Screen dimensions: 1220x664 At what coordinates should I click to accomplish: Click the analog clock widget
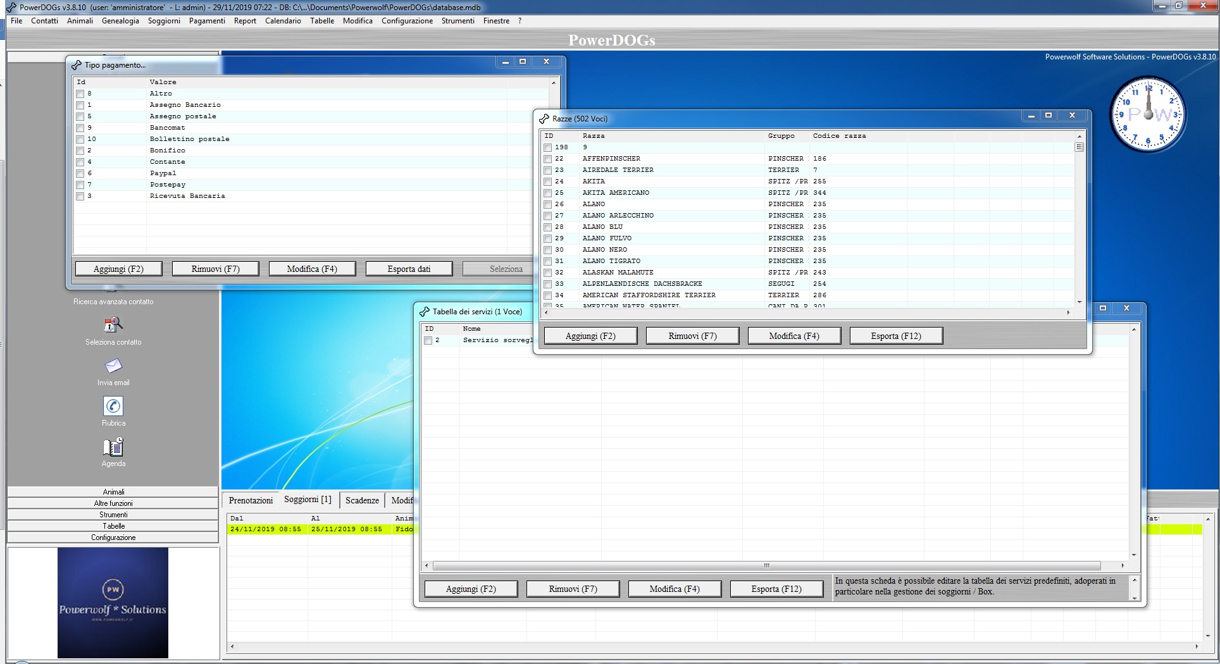[1148, 114]
